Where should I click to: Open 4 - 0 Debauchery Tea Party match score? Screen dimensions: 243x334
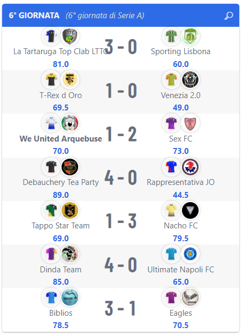click(121, 177)
